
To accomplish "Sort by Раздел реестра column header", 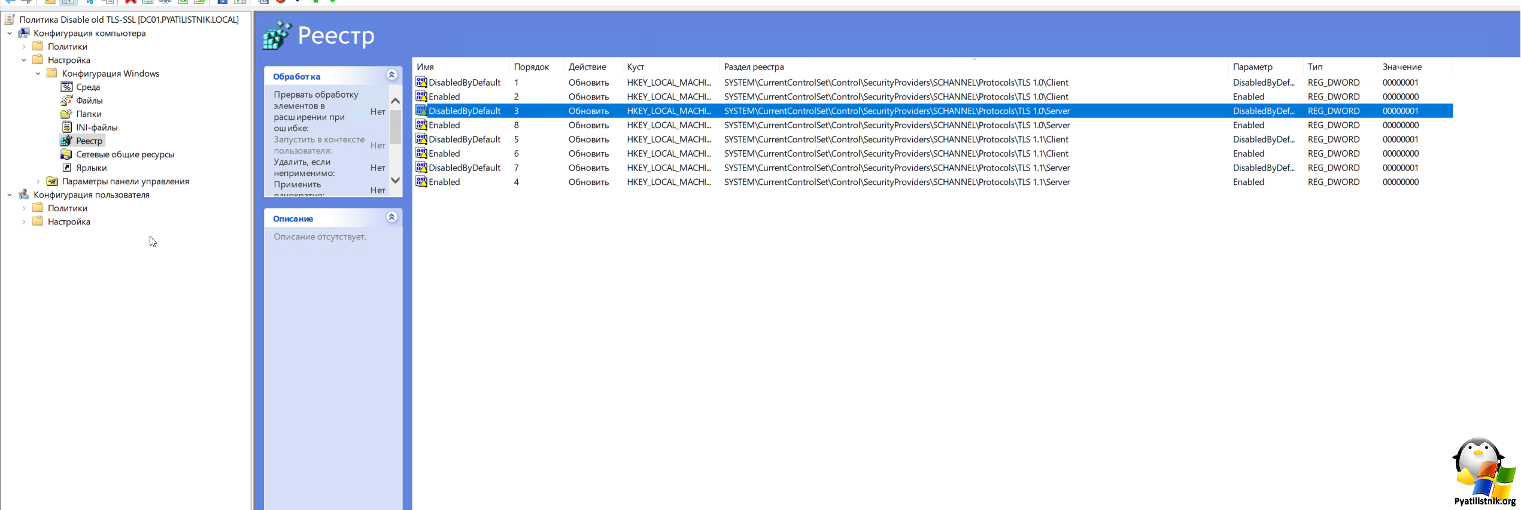I will [x=754, y=67].
